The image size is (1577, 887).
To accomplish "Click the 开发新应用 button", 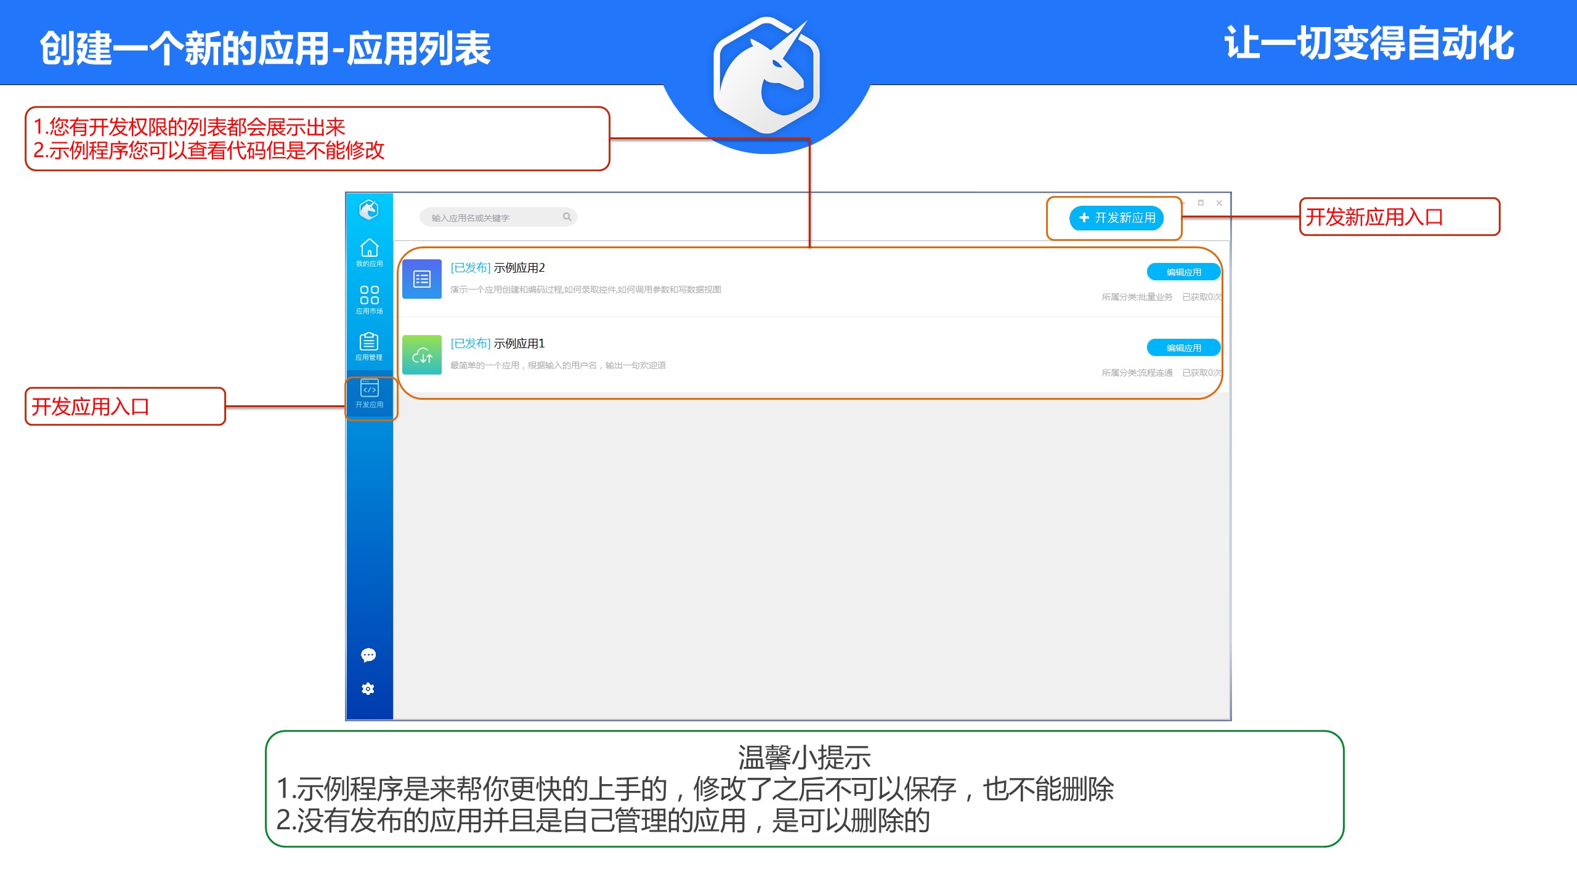I will 1117,218.
